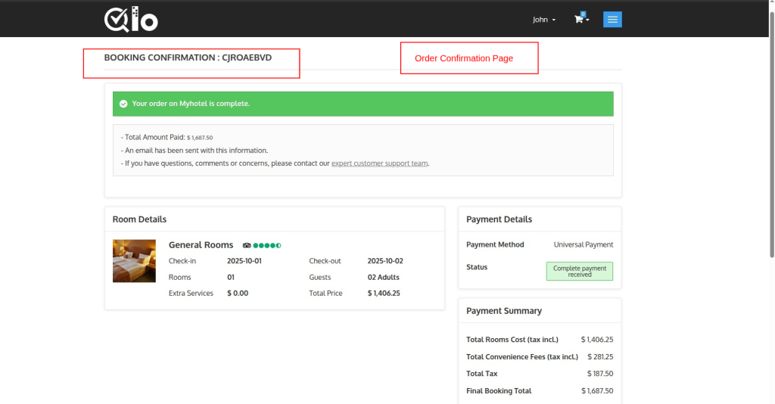
Task: Click the Payment Details panel header
Action: pyautogui.click(x=499, y=219)
